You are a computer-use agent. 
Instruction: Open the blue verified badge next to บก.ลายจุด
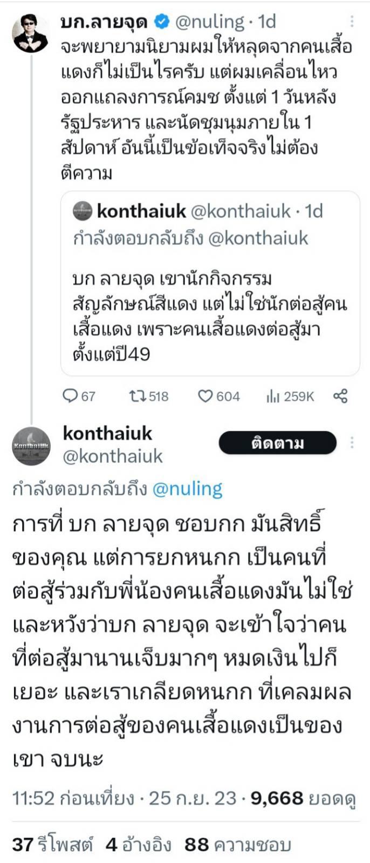(161, 22)
